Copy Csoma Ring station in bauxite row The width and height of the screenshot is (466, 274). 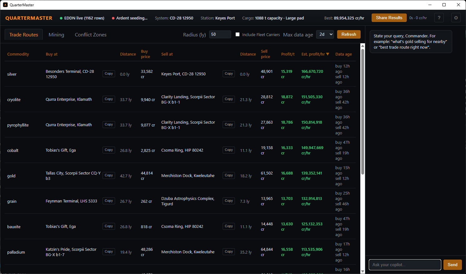pyautogui.click(x=229, y=226)
